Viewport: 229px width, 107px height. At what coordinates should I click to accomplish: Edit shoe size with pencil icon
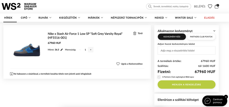pos(62,50)
